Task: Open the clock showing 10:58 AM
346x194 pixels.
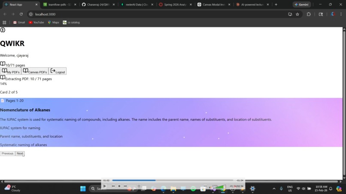Action: pos(321,189)
